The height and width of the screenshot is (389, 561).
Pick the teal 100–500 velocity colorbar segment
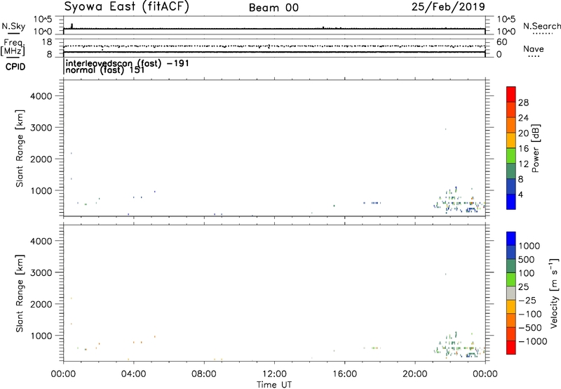click(x=511, y=266)
